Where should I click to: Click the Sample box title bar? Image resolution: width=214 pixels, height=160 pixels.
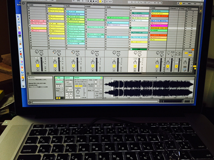pyautogui.click(x=88, y=78)
